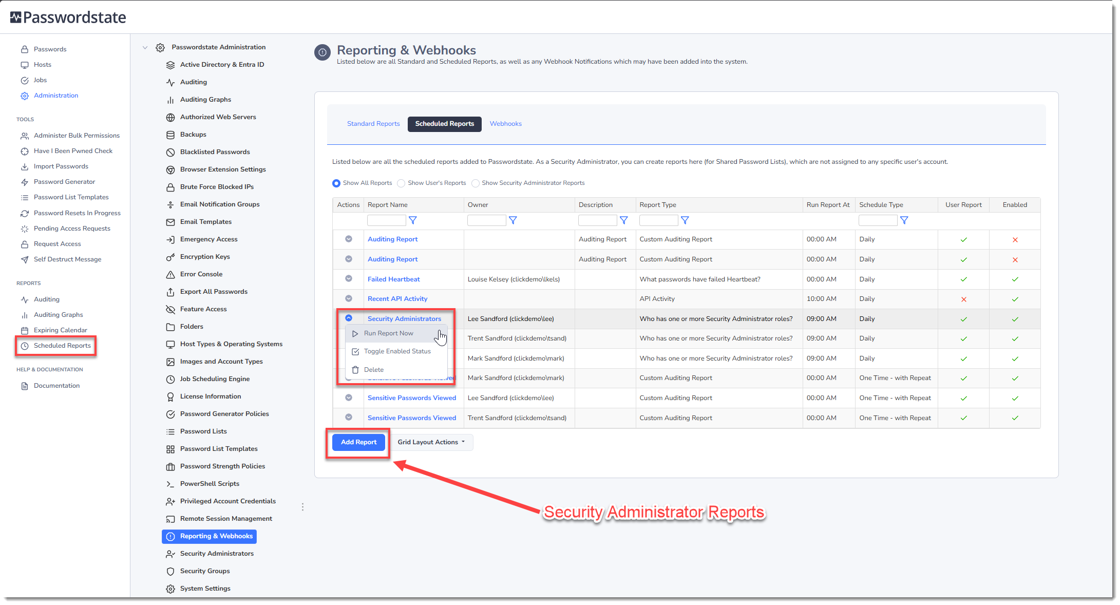1120x605 pixels.
Task: Choose Delete from the context menu
Action: (x=396, y=370)
